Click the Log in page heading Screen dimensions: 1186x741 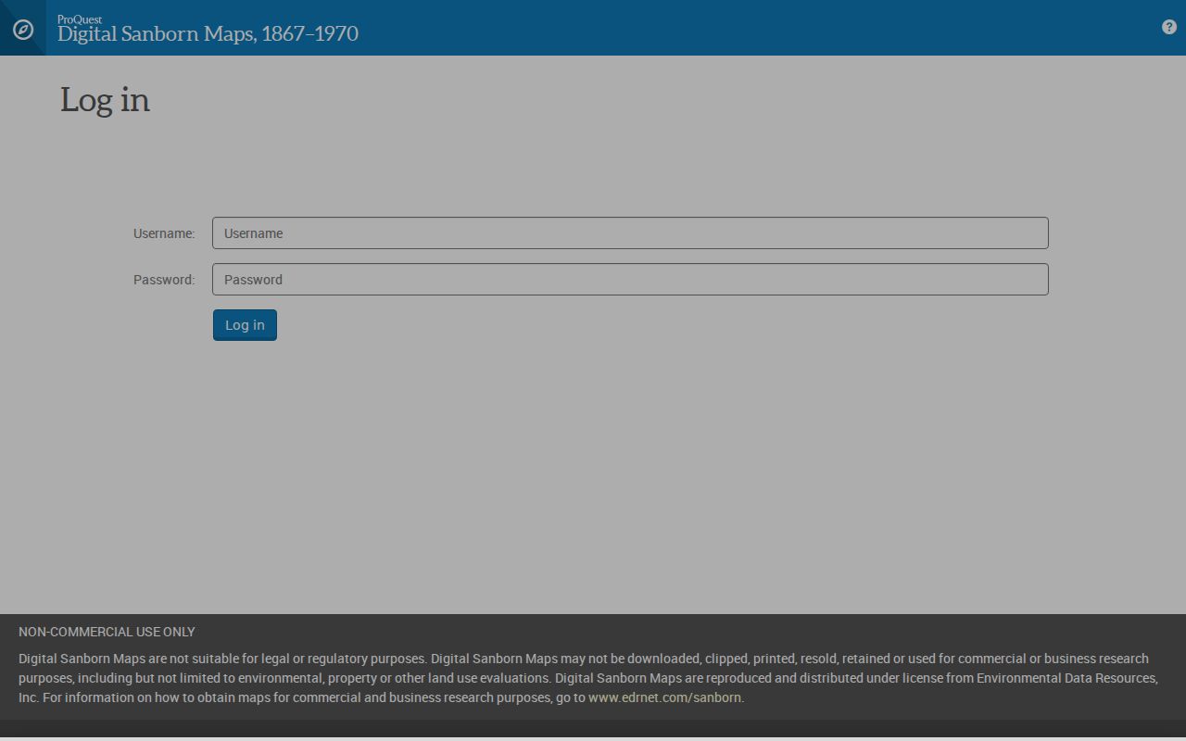tap(105, 100)
